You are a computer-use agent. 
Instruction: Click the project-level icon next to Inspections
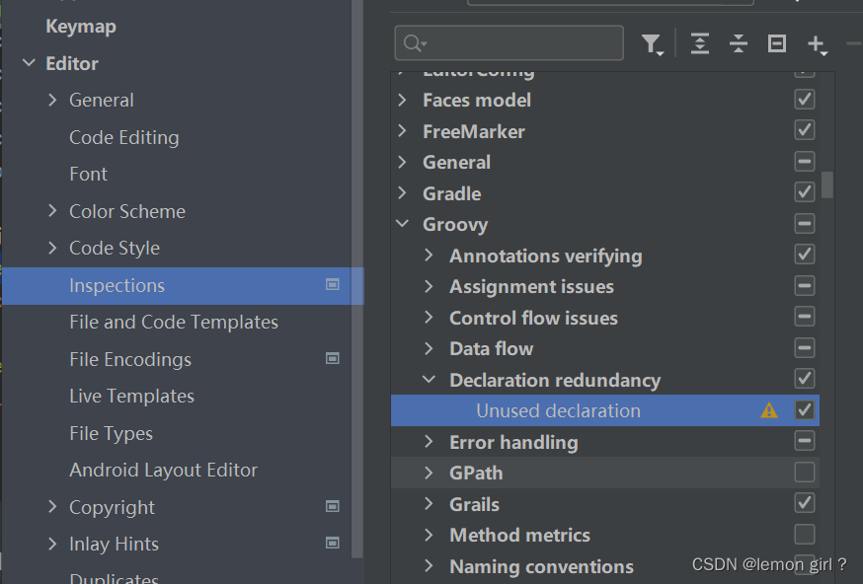333,284
